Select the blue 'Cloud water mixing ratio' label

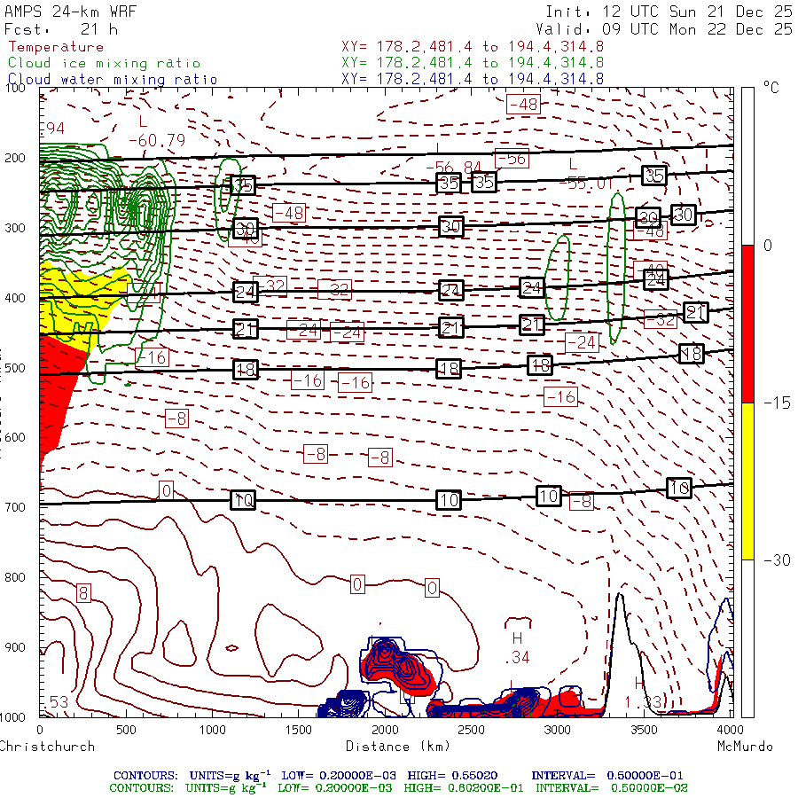113,80
